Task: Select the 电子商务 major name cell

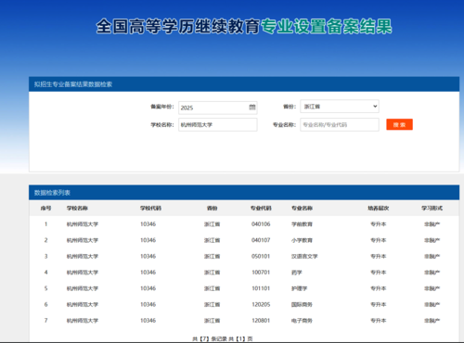Action: coord(302,321)
